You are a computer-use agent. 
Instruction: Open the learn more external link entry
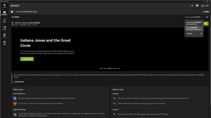194,34
